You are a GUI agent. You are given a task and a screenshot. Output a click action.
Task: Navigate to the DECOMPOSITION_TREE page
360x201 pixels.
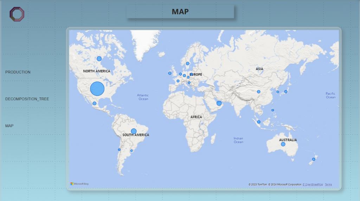[x=27, y=99]
